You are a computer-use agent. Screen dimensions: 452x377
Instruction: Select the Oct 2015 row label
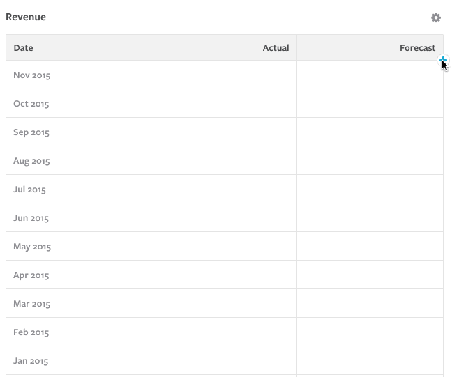(x=31, y=104)
